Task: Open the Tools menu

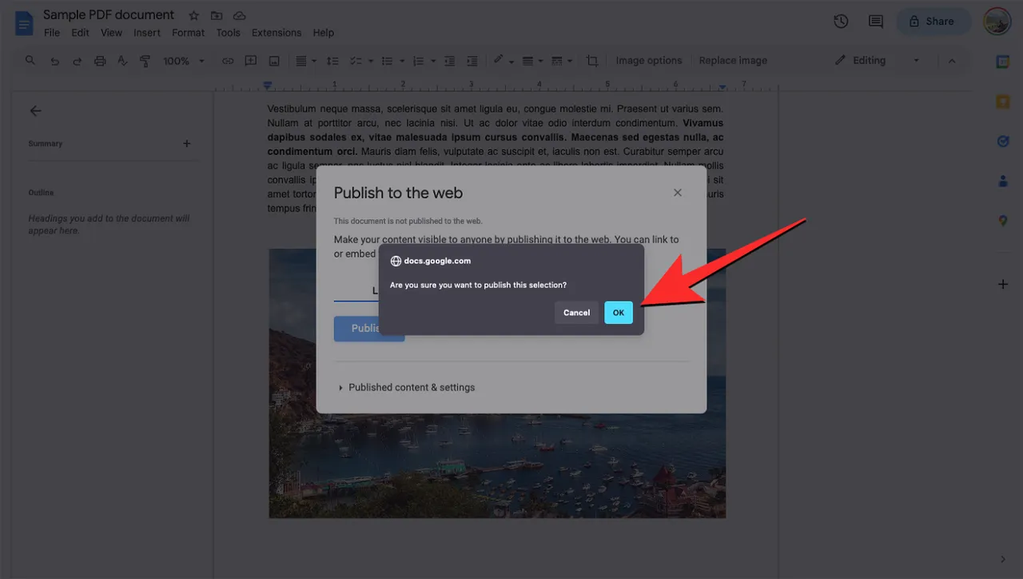Action: (228, 33)
